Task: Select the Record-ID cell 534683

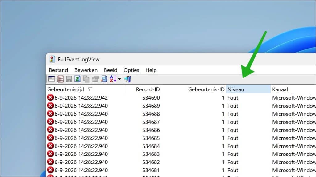Action: pos(151,154)
